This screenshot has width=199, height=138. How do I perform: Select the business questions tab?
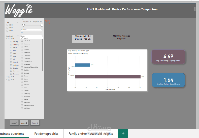click(x=14, y=133)
